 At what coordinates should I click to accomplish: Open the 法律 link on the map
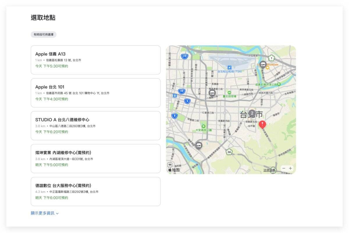(266, 170)
